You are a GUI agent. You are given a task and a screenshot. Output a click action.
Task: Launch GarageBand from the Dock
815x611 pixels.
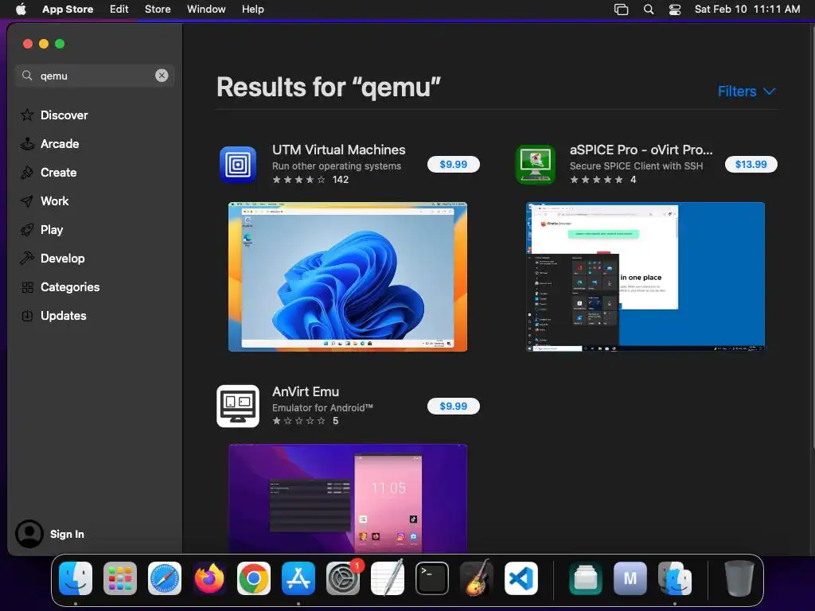[x=477, y=578]
